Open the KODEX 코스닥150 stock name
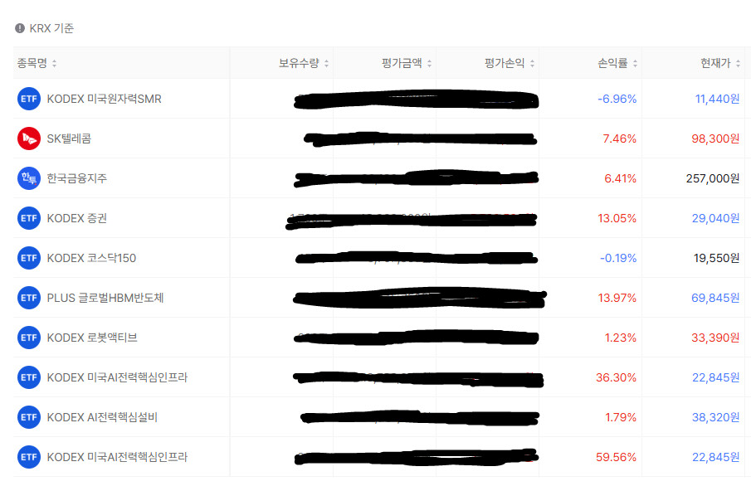This screenshot has width=751, height=486. pos(91,258)
